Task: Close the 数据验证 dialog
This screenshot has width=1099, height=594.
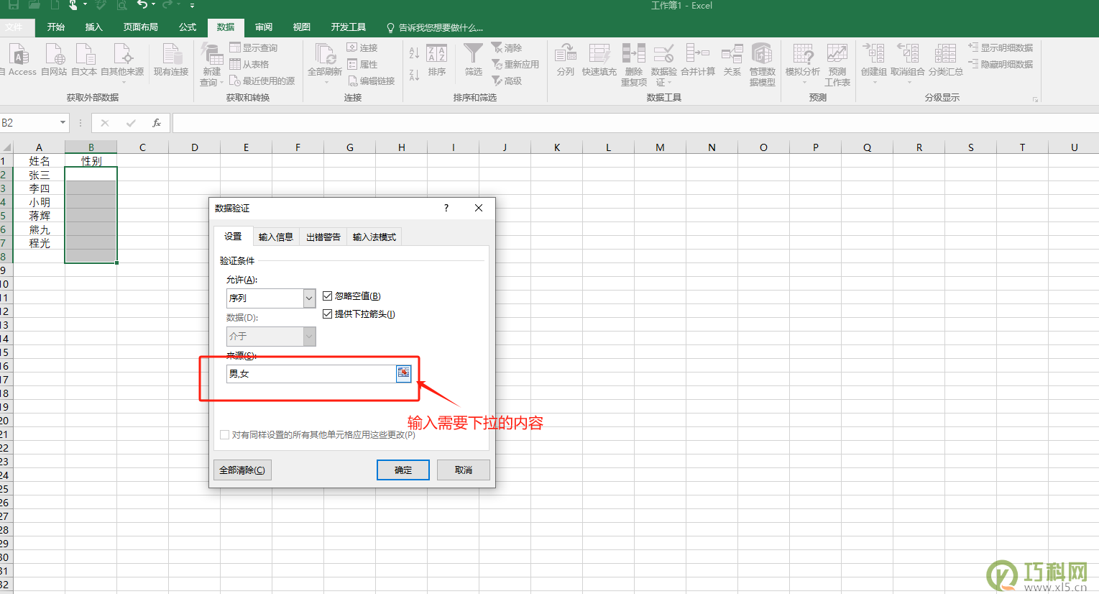Action: point(479,208)
